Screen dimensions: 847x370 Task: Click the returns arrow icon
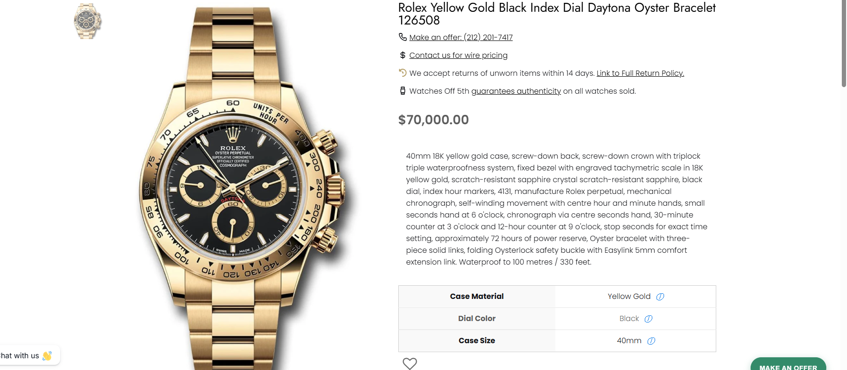[403, 72]
